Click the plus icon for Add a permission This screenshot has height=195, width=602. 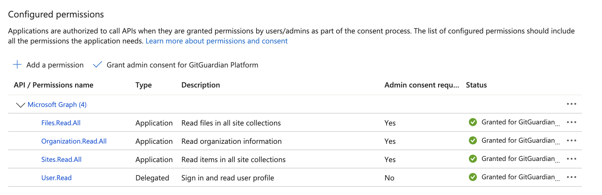17,65
